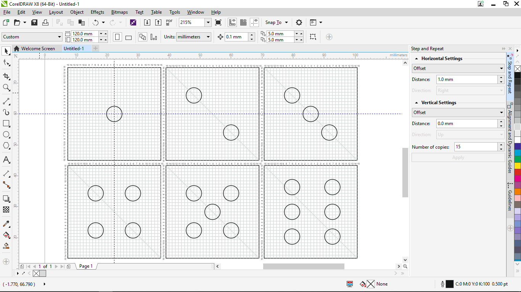This screenshot has width=521, height=292.
Task: Open the Guidelines docker tab
Action: coord(510,197)
